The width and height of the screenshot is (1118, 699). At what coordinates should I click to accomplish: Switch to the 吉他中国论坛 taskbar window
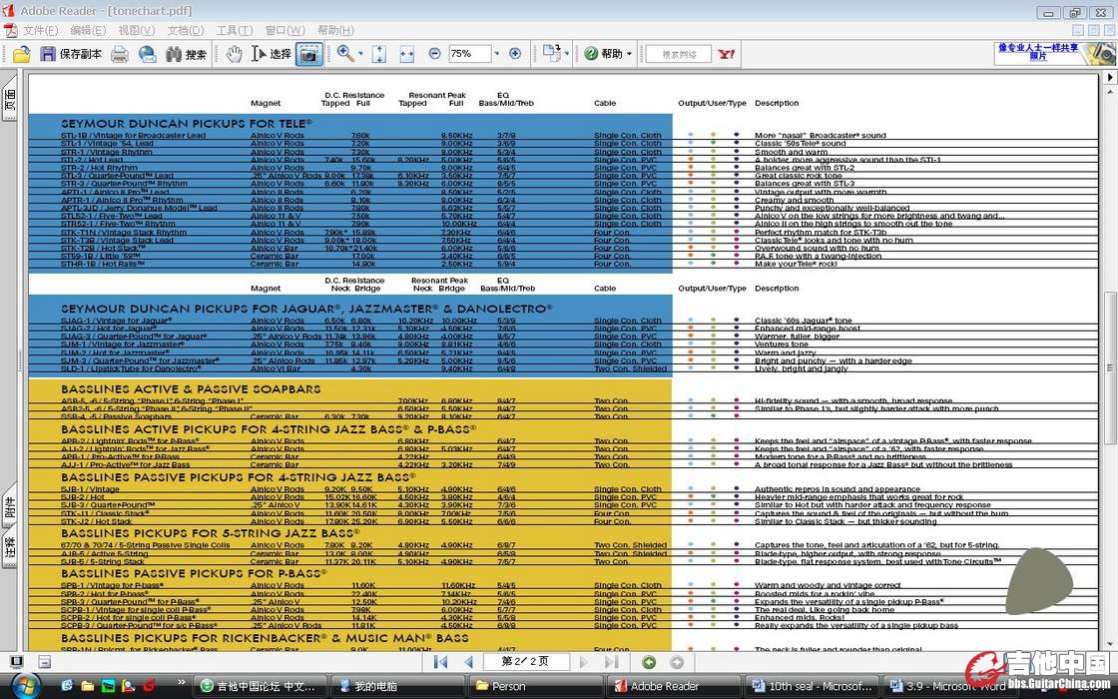tap(260, 686)
